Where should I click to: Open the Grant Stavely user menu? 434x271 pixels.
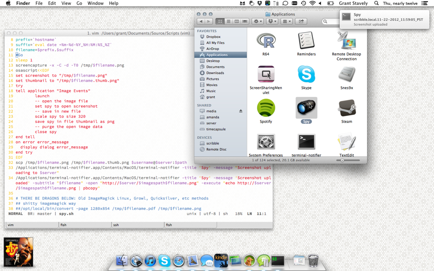pos(353,3)
